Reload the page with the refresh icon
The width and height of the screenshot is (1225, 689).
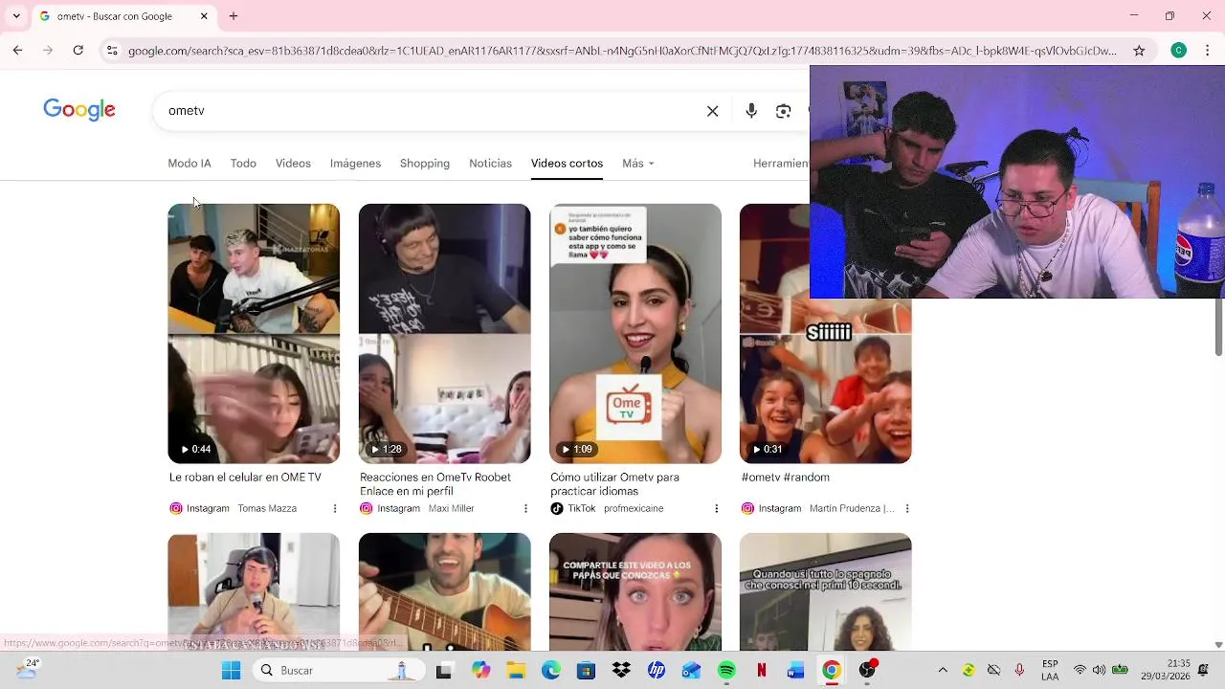point(78,50)
